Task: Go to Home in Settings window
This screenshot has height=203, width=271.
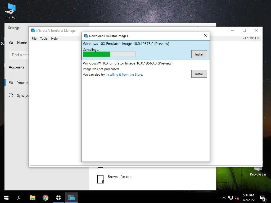Action: (18, 43)
